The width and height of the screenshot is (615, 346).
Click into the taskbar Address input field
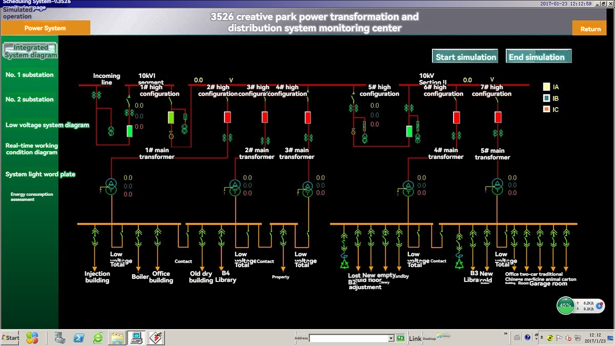(348, 338)
